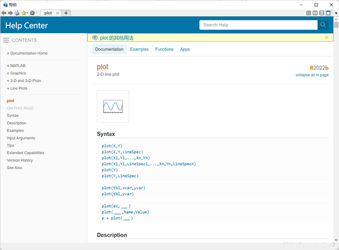Click the scrollbar down arrow
Image resolution: width=339 pixels, height=250 pixels.
pyautogui.click(x=336, y=240)
